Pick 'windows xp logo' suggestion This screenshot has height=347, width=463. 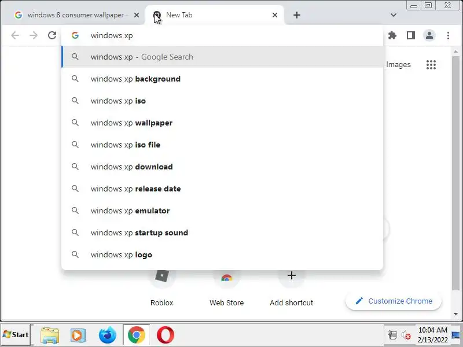(x=222, y=254)
